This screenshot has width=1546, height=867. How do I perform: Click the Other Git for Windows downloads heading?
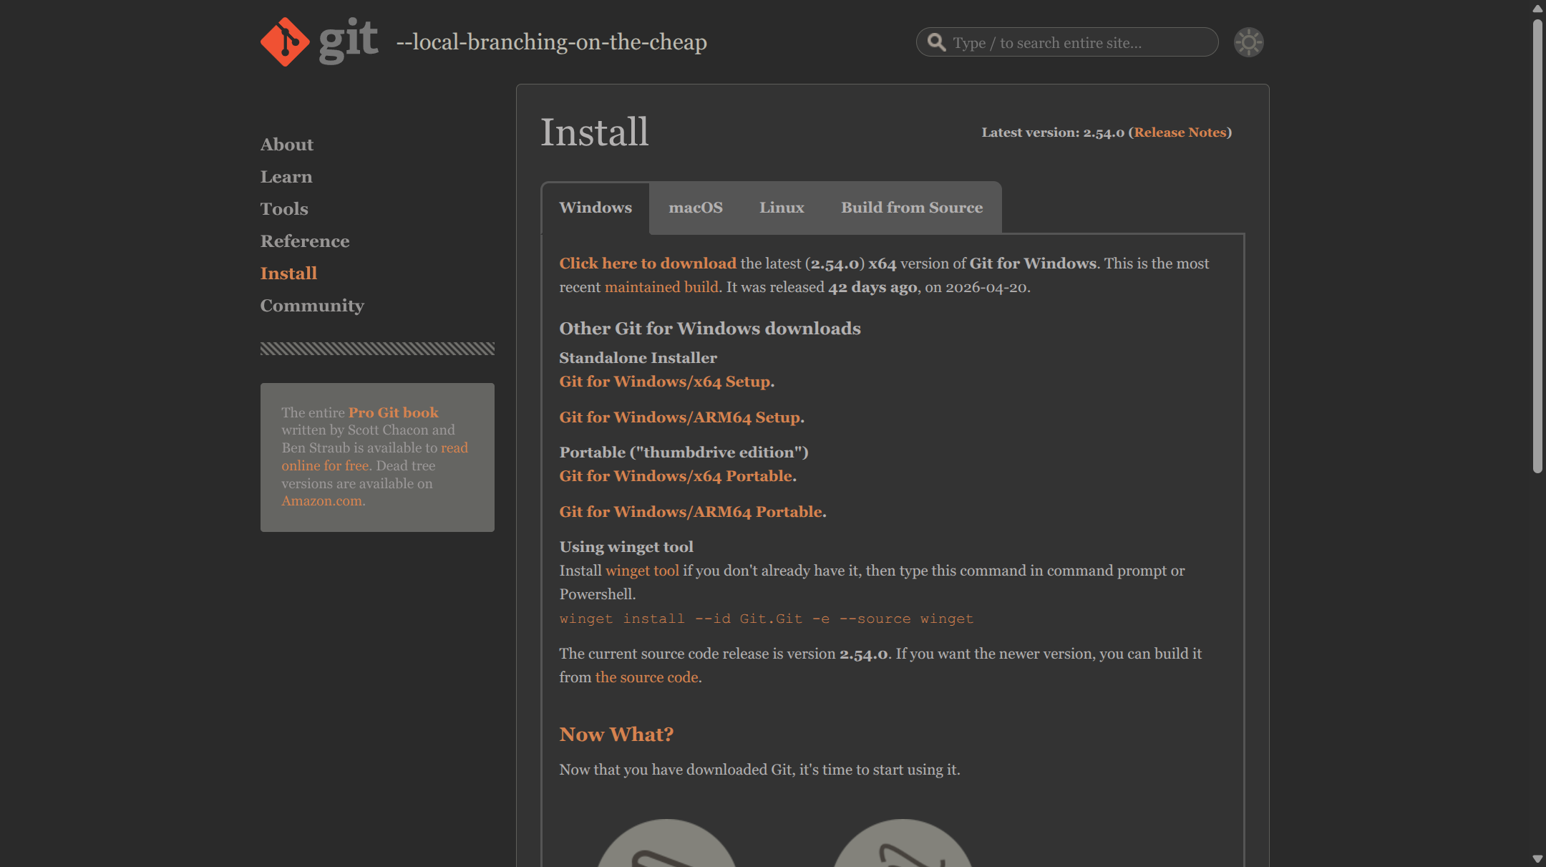(710, 329)
